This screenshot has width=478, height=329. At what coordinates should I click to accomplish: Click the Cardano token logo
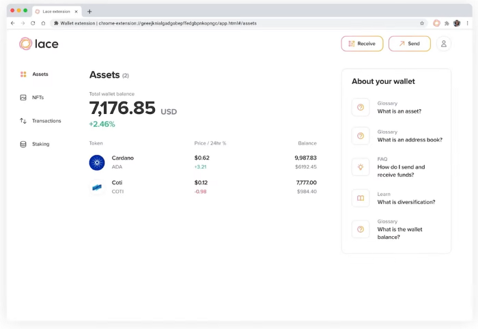tap(97, 162)
